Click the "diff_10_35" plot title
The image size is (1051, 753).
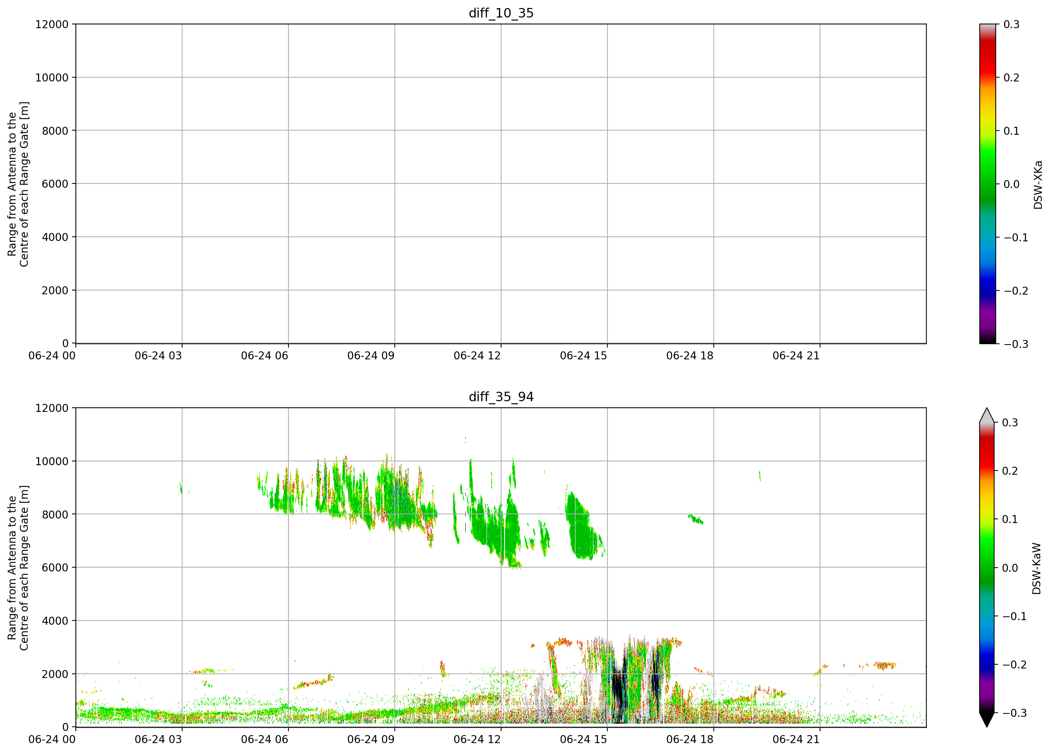(x=501, y=13)
